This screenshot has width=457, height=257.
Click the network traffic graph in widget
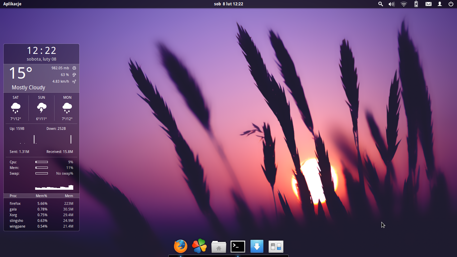click(41, 139)
